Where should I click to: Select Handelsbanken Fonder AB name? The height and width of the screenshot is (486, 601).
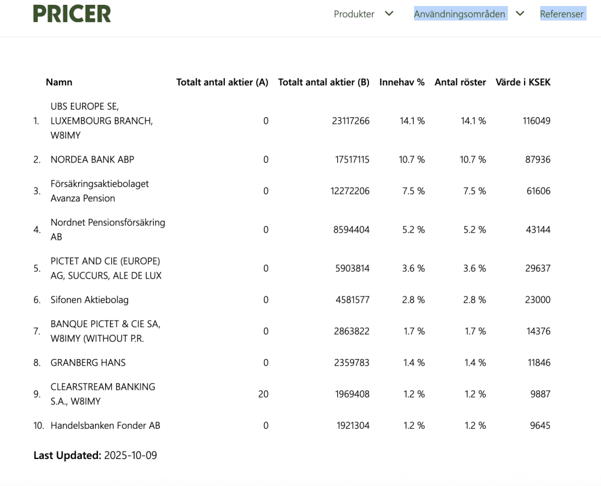pos(105,426)
